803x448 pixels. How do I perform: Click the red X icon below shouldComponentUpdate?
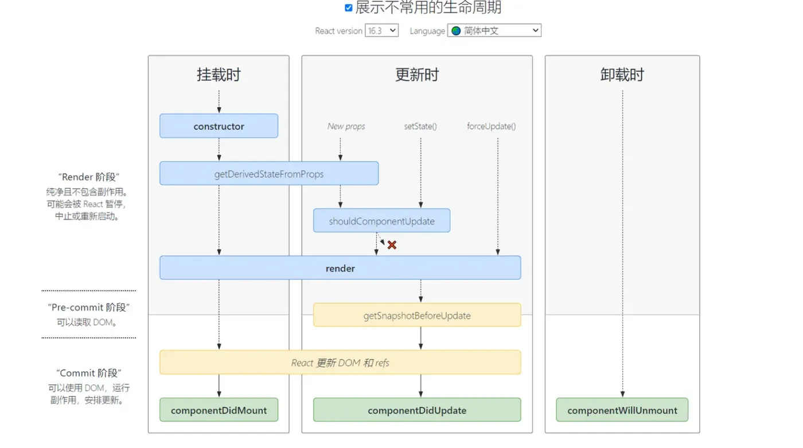point(392,245)
